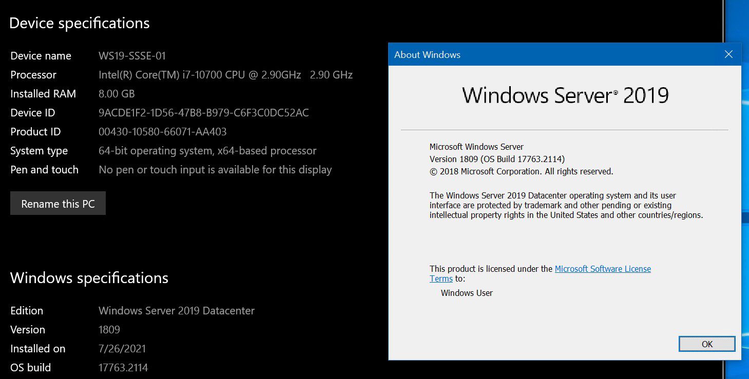Click the Installed on label
This screenshot has height=379, width=749.
(x=38, y=349)
